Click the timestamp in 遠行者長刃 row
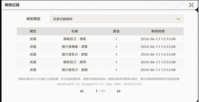The height and width of the screenshot is (102, 199). pyautogui.click(x=158, y=55)
